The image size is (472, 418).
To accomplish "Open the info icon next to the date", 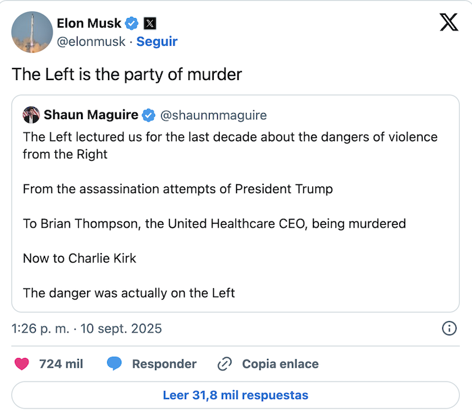I will click(449, 328).
